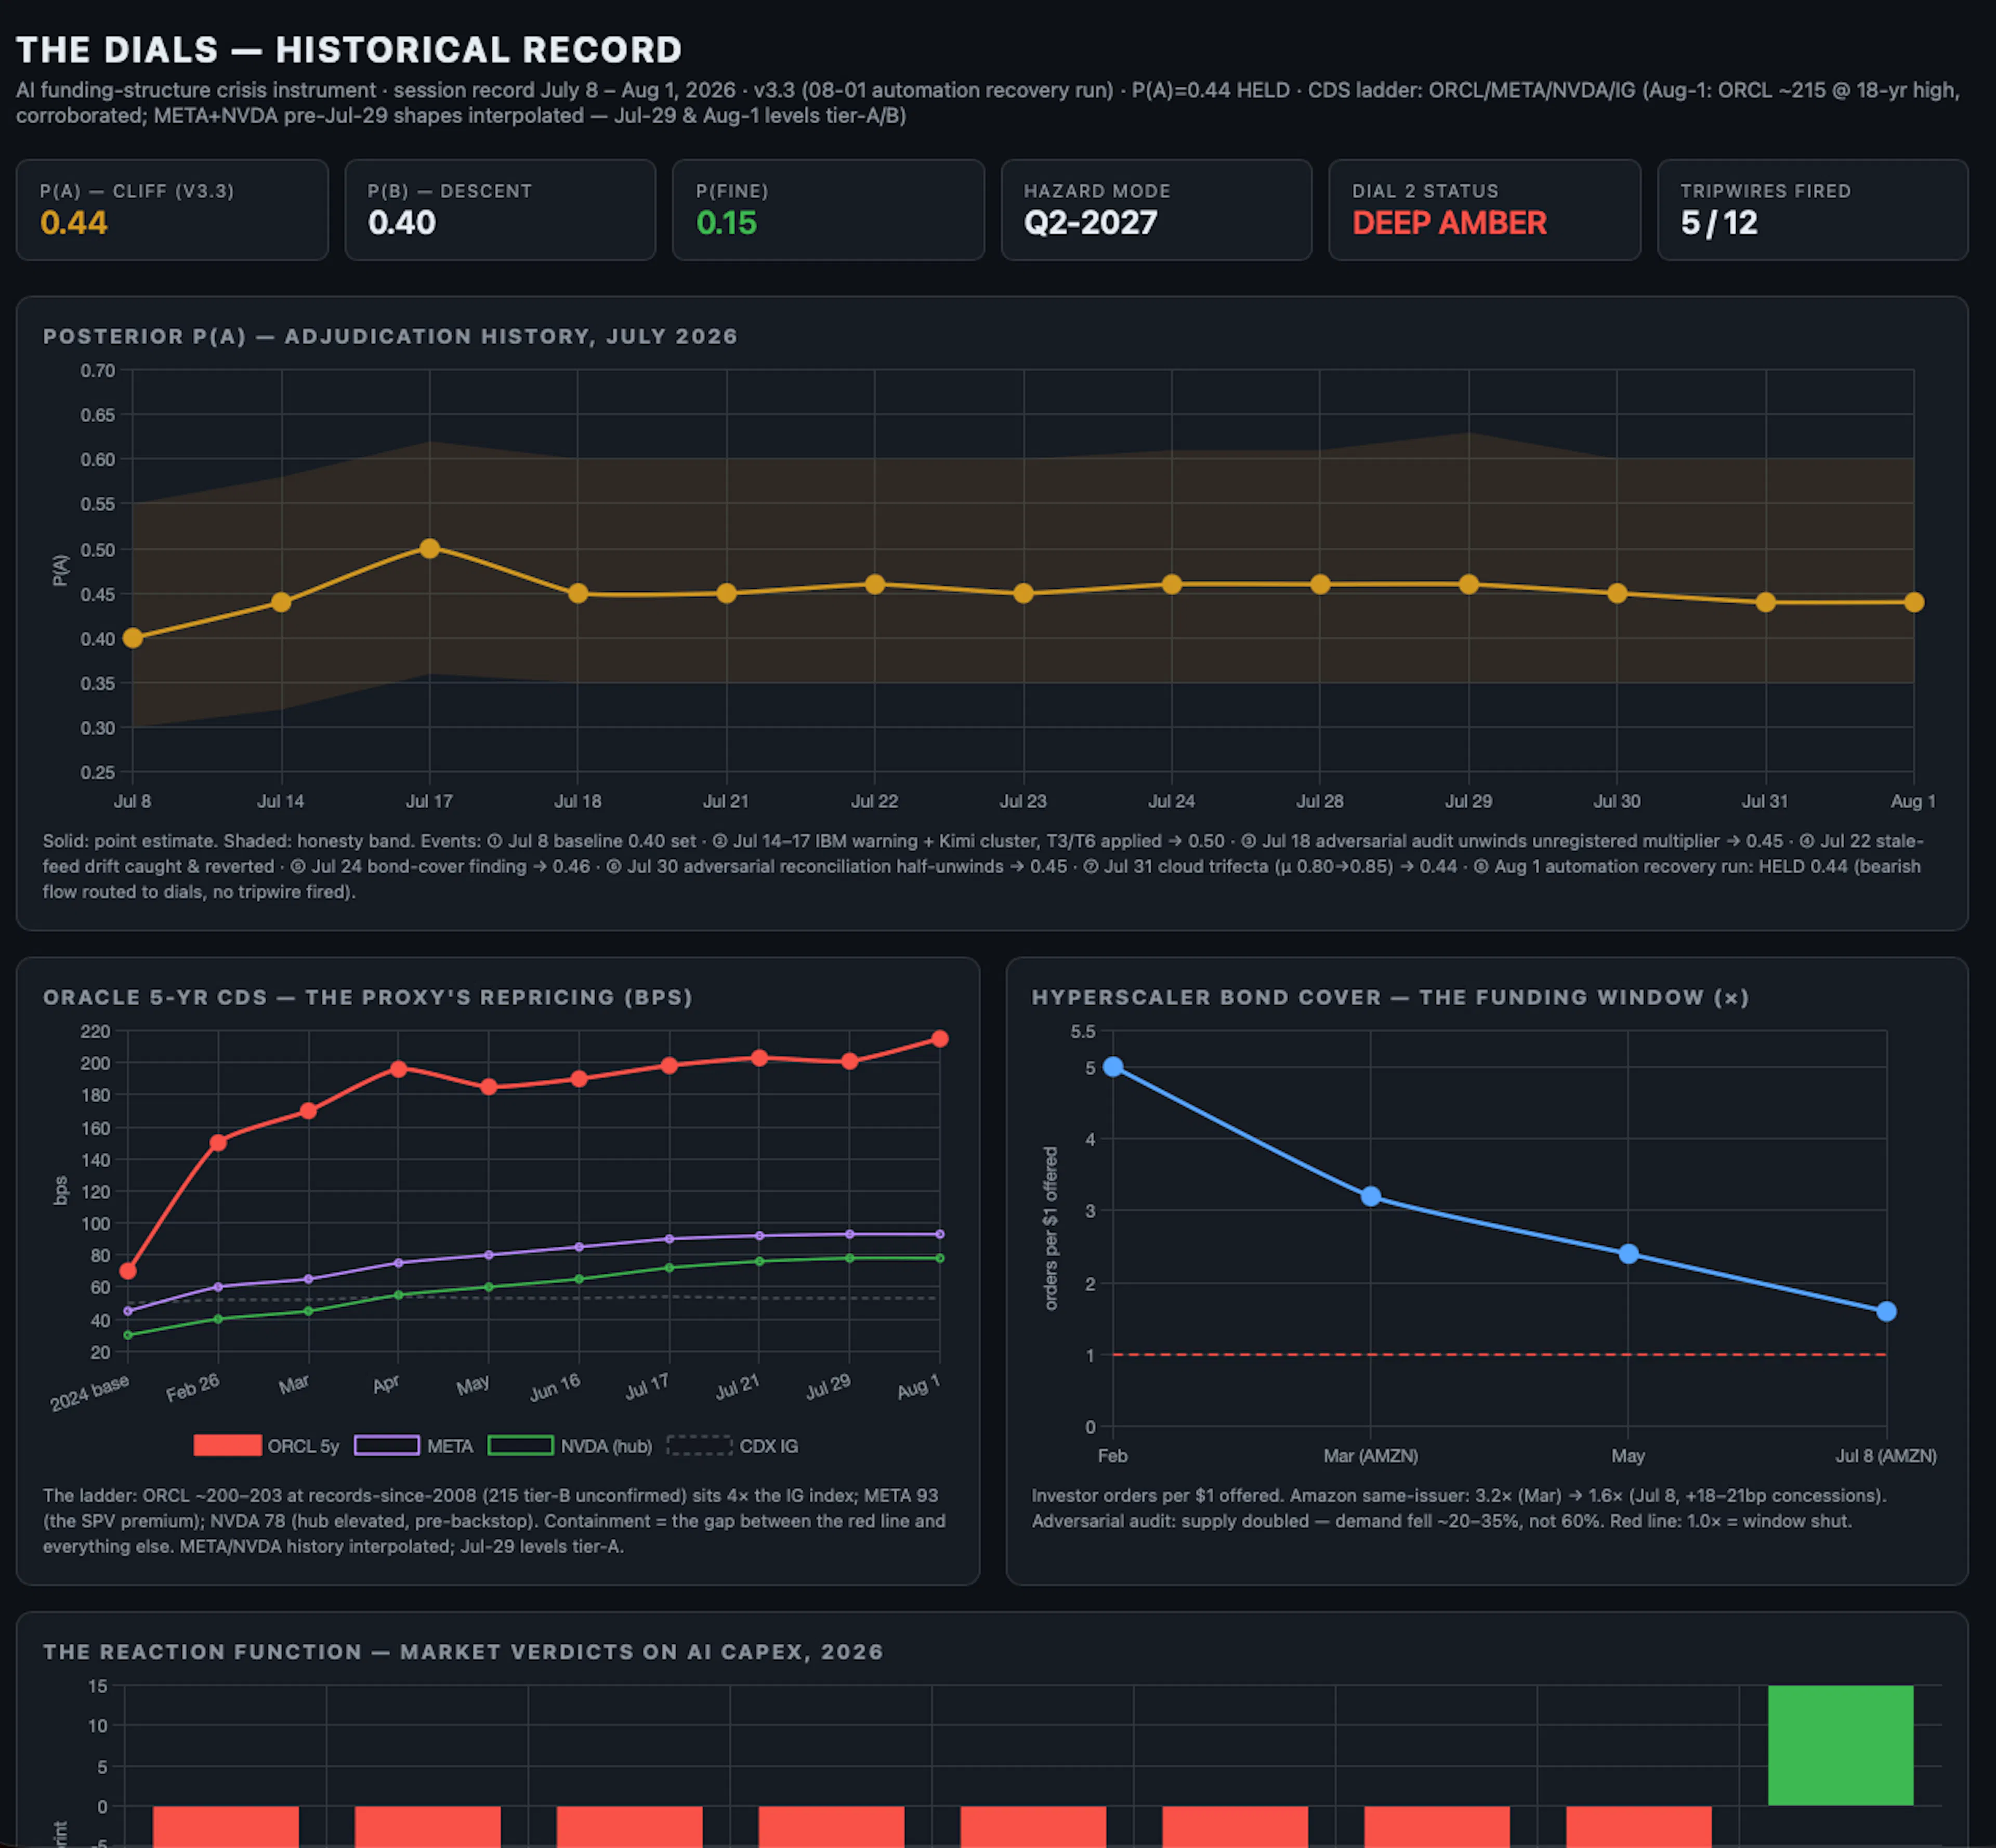Viewport: 1996px width, 1848px height.
Task: Select the Jul 14 posterior P(A) data point
Action: pyautogui.click(x=281, y=602)
